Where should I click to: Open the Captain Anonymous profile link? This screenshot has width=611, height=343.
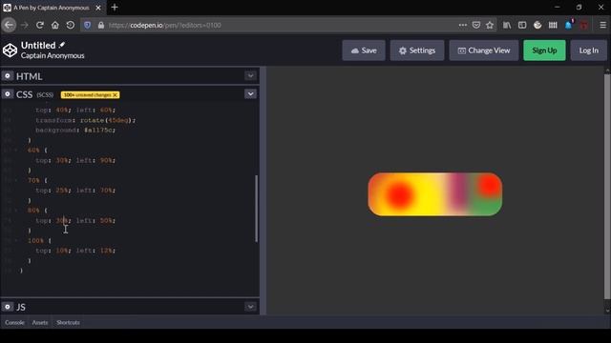pos(53,55)
